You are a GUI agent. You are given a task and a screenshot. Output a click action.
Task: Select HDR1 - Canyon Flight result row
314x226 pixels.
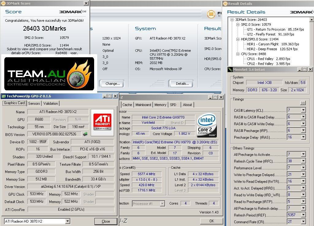tap(273, 44)
